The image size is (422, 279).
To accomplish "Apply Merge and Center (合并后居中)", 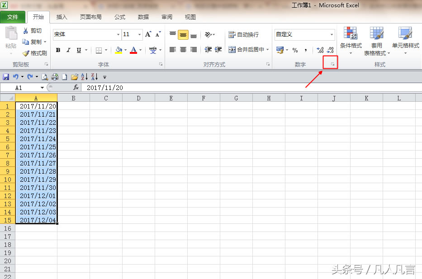I will point(247,50).
